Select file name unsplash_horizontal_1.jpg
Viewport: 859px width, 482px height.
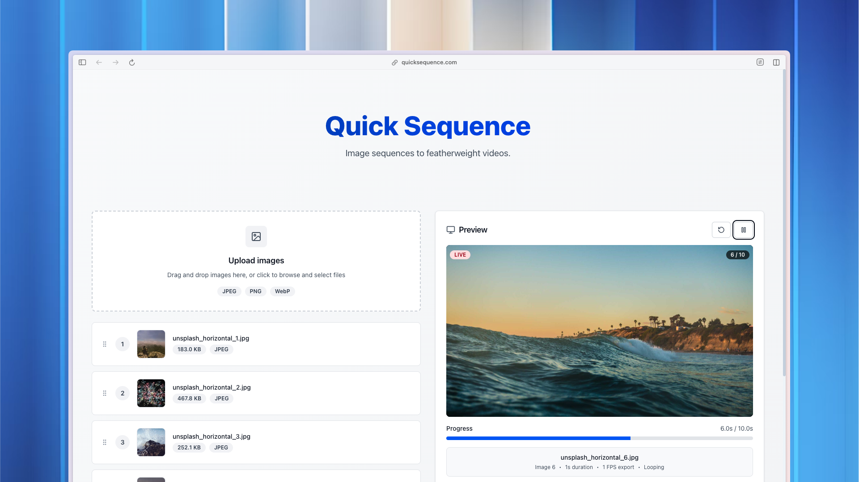click(211, 338)
